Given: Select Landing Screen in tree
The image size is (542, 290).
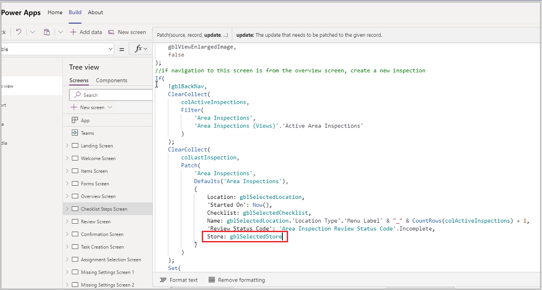Looking at the screenshot, I should pos(97,146).
